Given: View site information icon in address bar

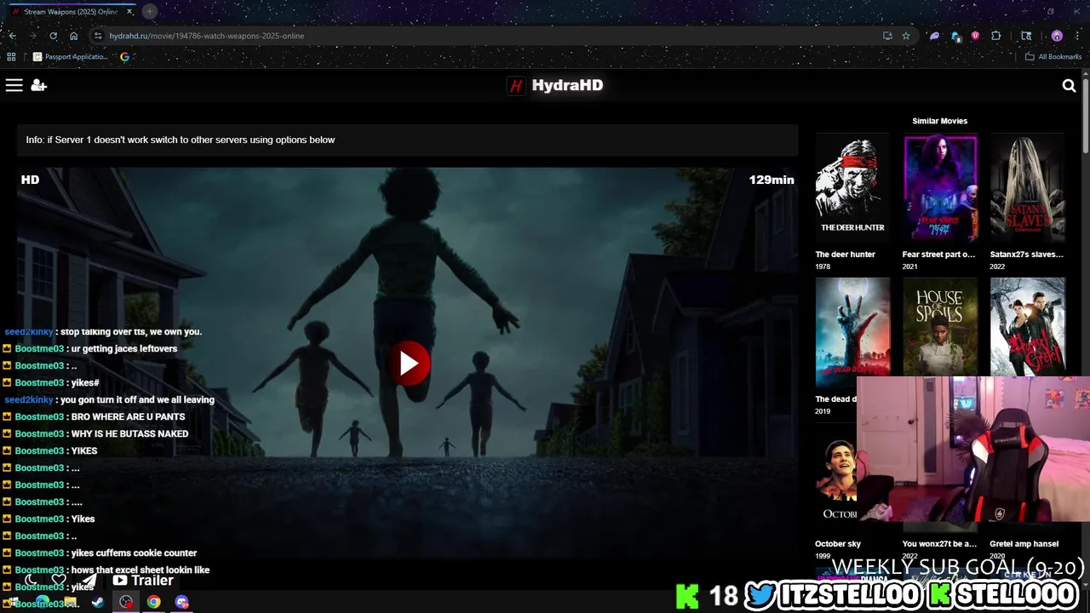Looking at the screenshot, I should pos(98,36).
